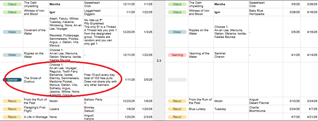Image resolution: width=318 pixels, height=121 pixels.
Task: Click the Sentinel Charon cell
Action: 231,55
